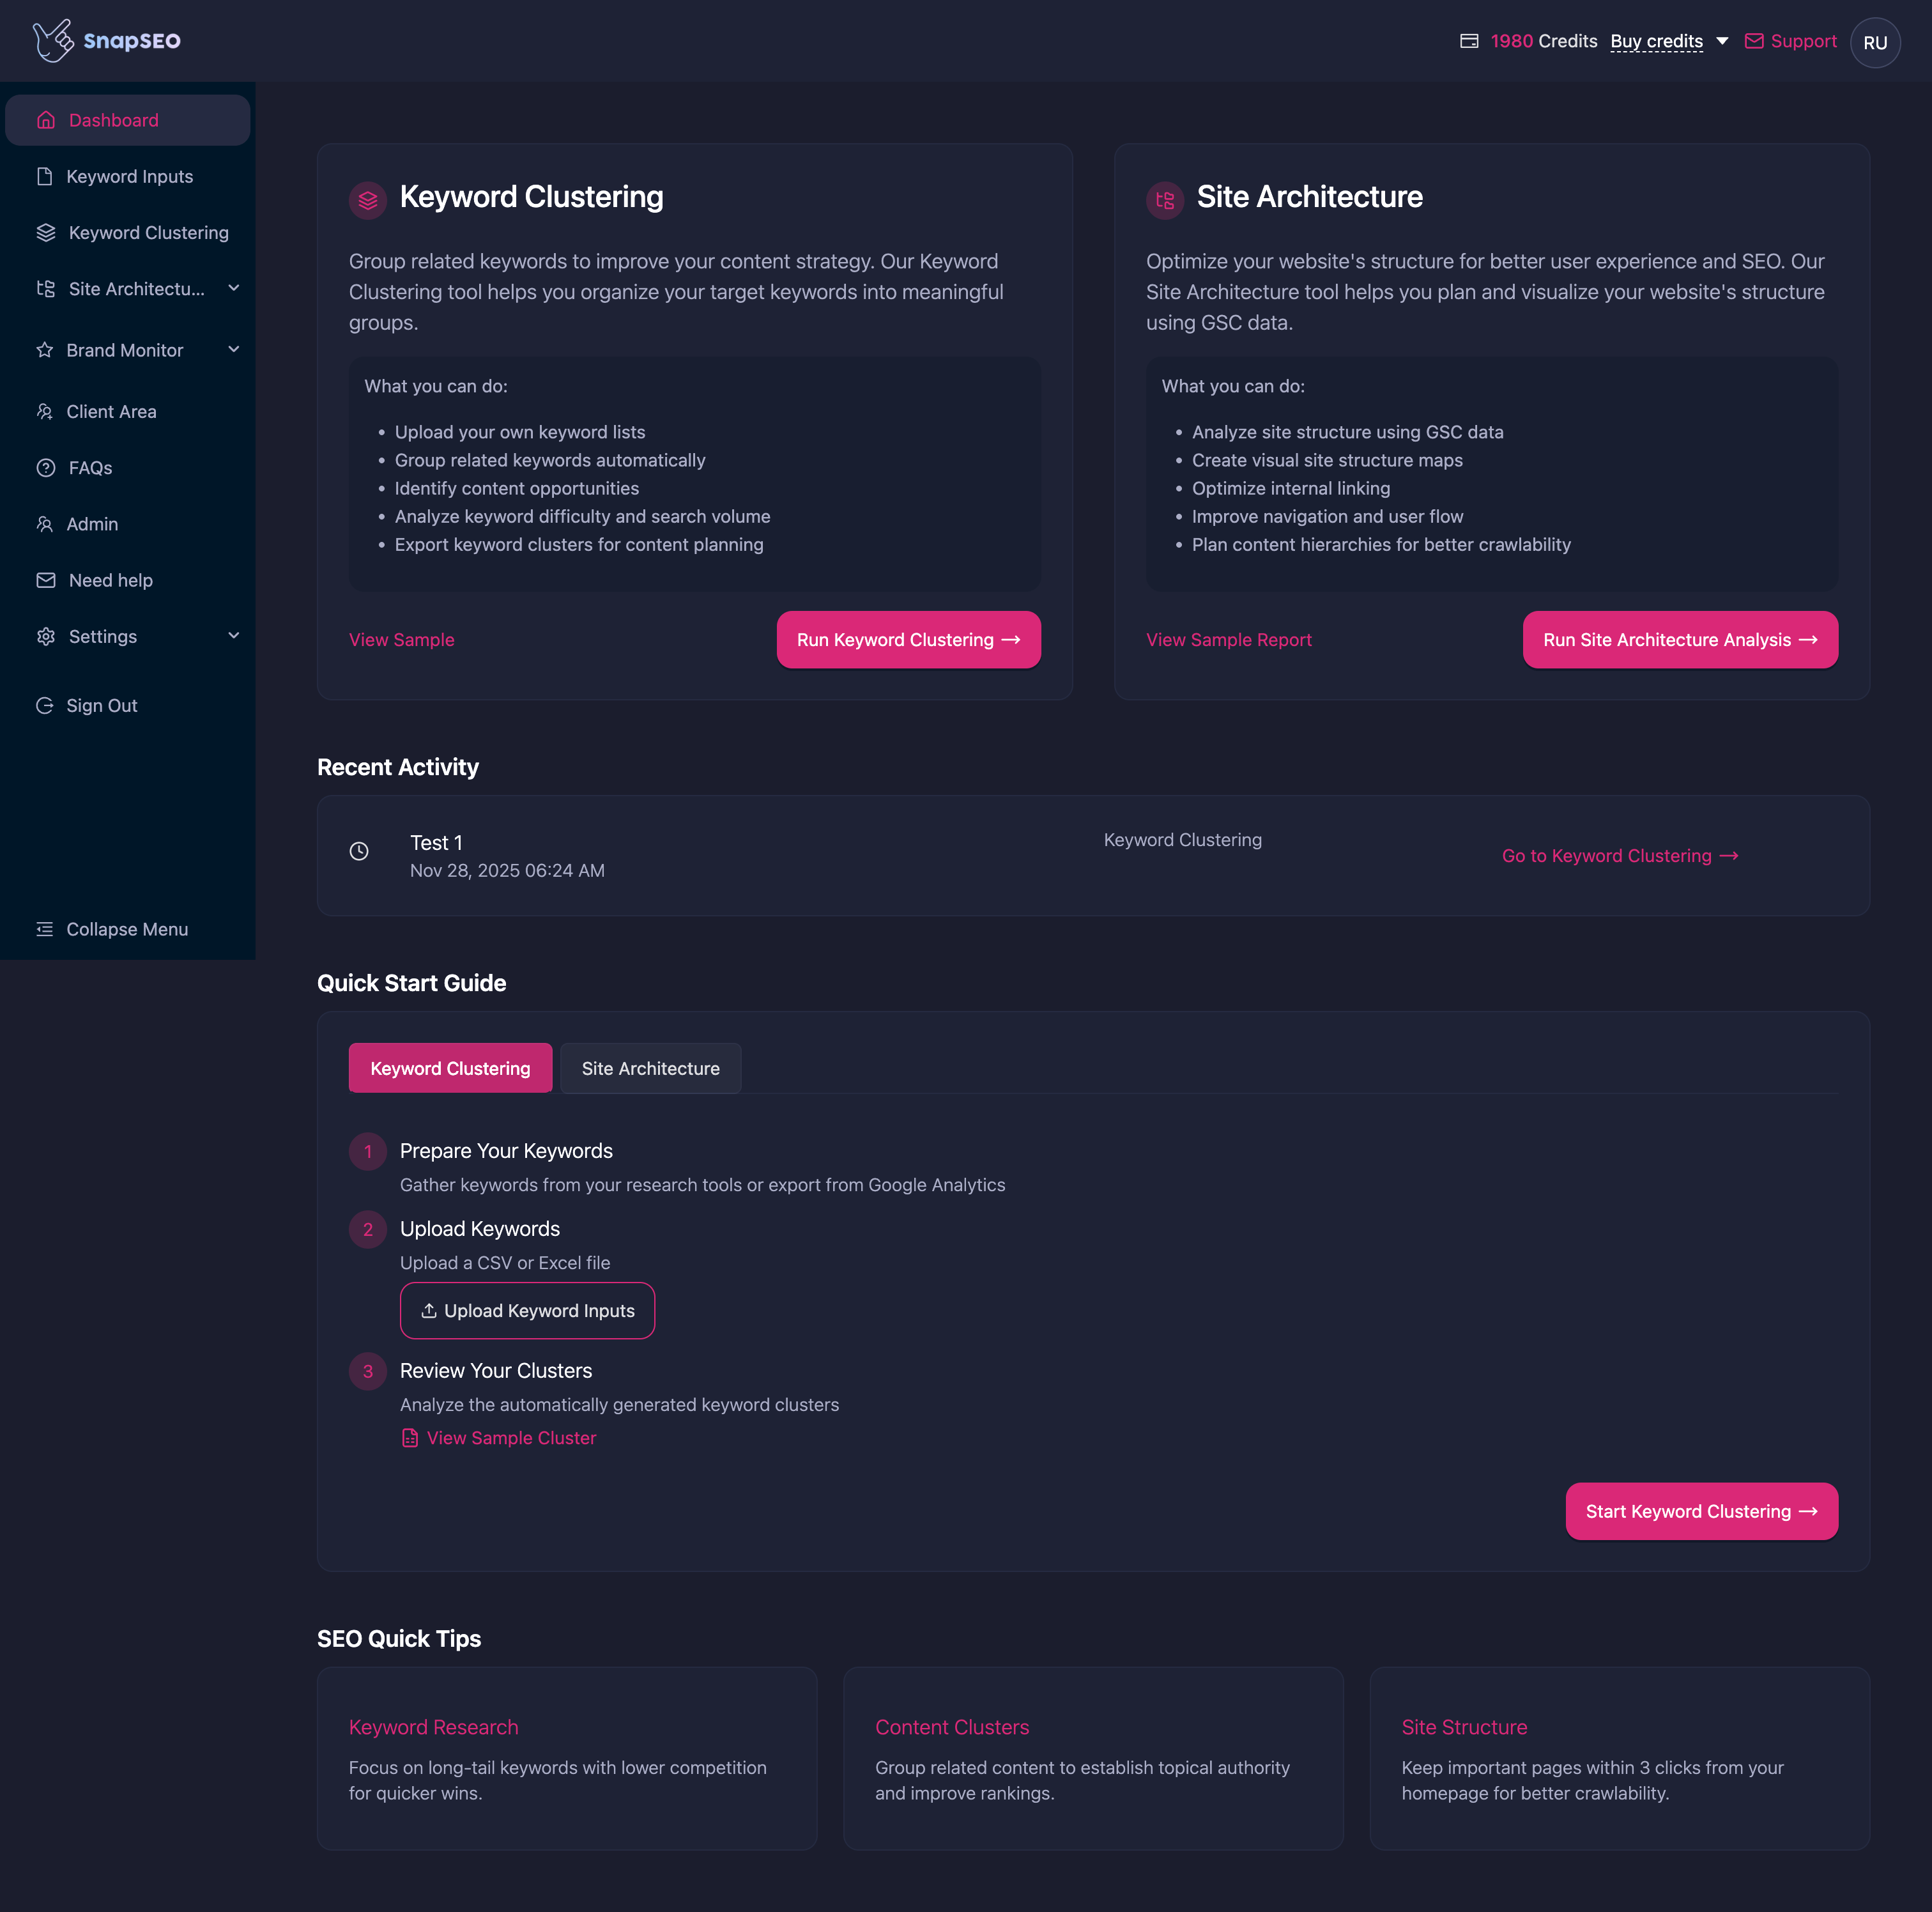1932x1912 pixels.
Task: Click the Admin user icon
Action: (x=45, y=524)
